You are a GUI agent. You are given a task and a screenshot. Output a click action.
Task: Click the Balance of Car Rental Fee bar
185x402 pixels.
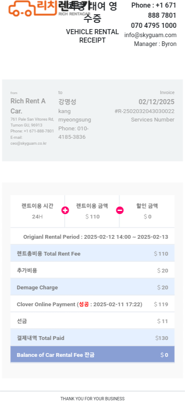coord(92,355)
